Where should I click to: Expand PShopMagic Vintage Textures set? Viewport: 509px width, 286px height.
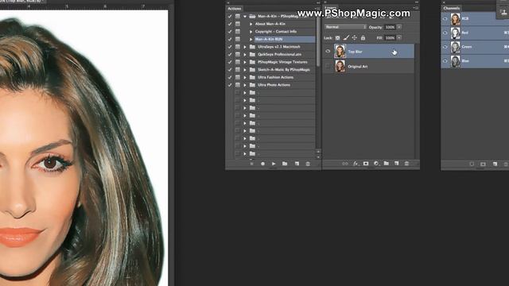(x=245, y=62)
